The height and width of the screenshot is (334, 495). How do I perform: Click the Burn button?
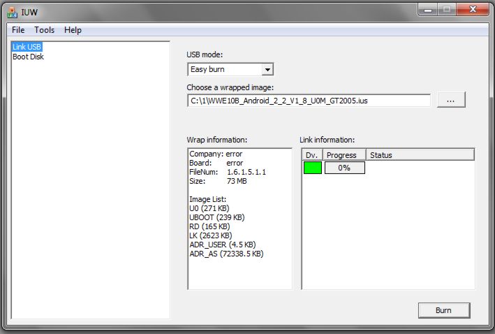443,310
